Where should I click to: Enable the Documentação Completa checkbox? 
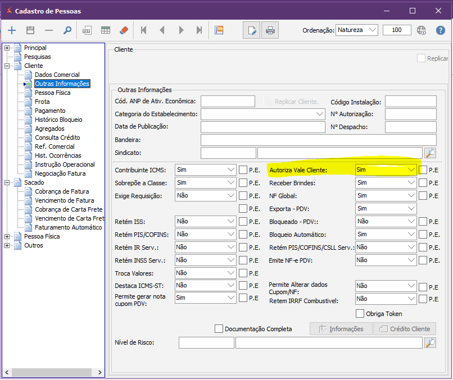pos(219,329)
